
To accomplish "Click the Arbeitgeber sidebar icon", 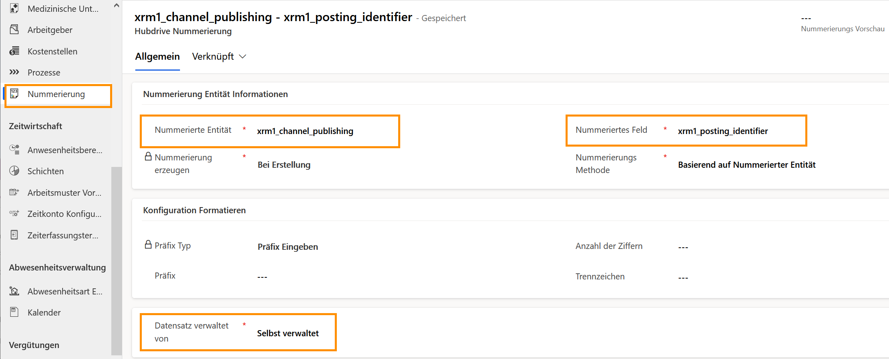I will [x=14, y=30].
